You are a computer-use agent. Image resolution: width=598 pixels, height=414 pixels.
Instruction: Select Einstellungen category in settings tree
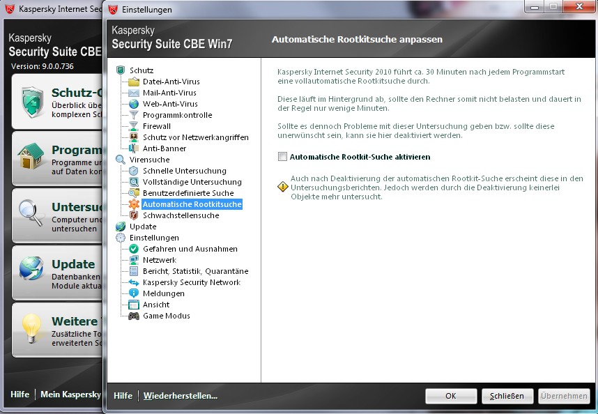click(154, 238)
